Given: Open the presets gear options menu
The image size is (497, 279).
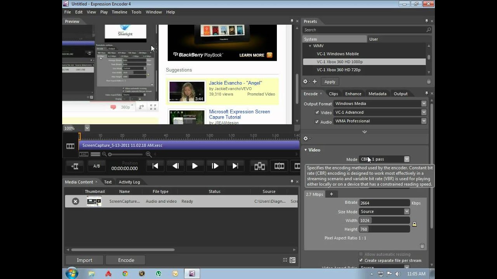Looking at the screenshot, I should click(306, 82).
